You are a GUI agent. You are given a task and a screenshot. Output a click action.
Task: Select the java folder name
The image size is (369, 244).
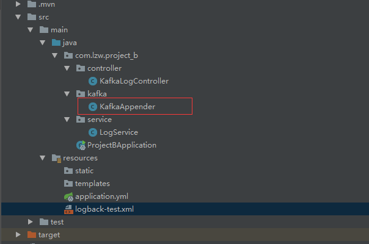[x=70, y=43]
